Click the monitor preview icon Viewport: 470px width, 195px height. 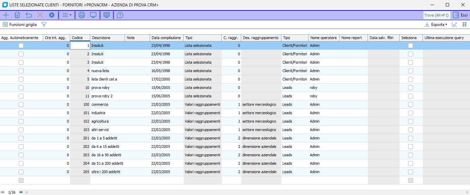click(93, 15)
